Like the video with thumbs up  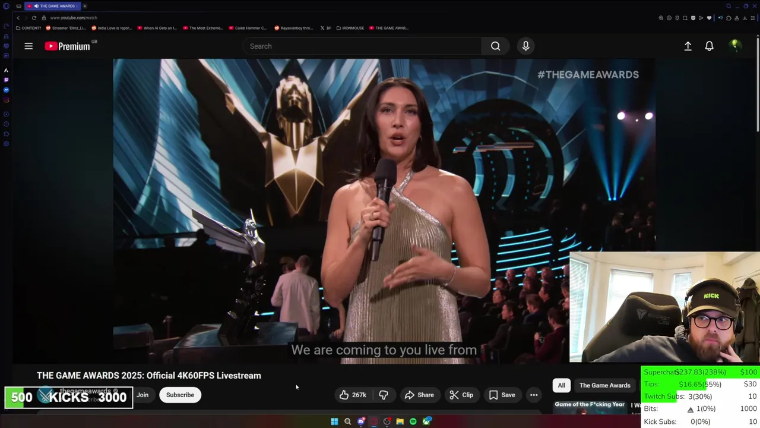coord(352,395)
